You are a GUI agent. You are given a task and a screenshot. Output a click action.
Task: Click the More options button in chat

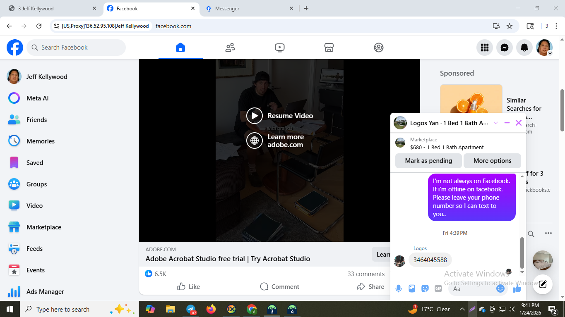[492, 160]
